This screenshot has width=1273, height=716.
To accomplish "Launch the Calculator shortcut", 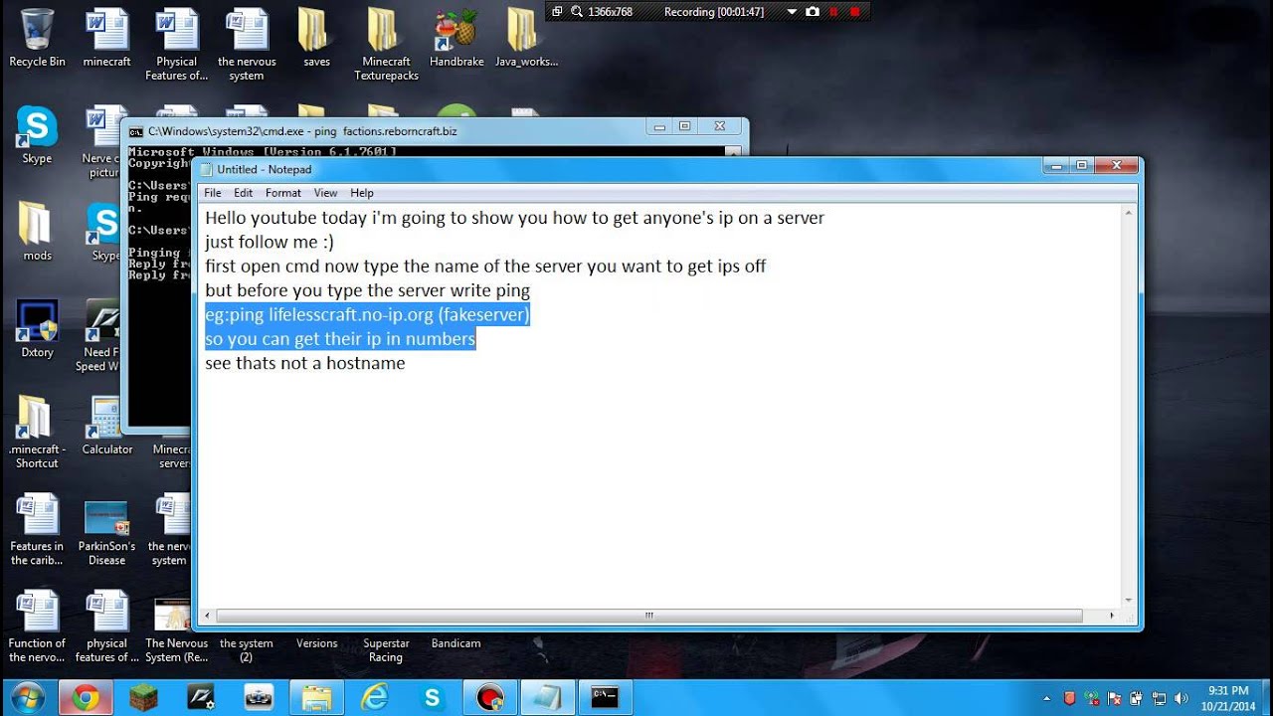I will [106, 426].
